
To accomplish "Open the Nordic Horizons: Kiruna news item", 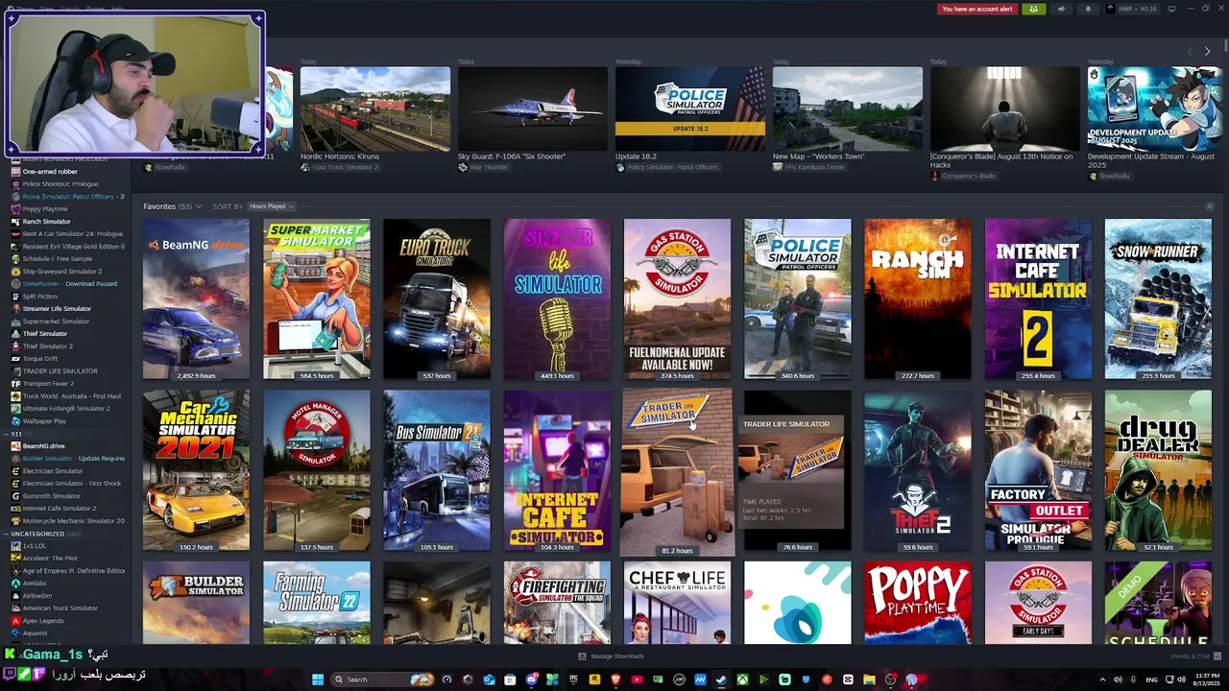I will click(x=374, y=108).
